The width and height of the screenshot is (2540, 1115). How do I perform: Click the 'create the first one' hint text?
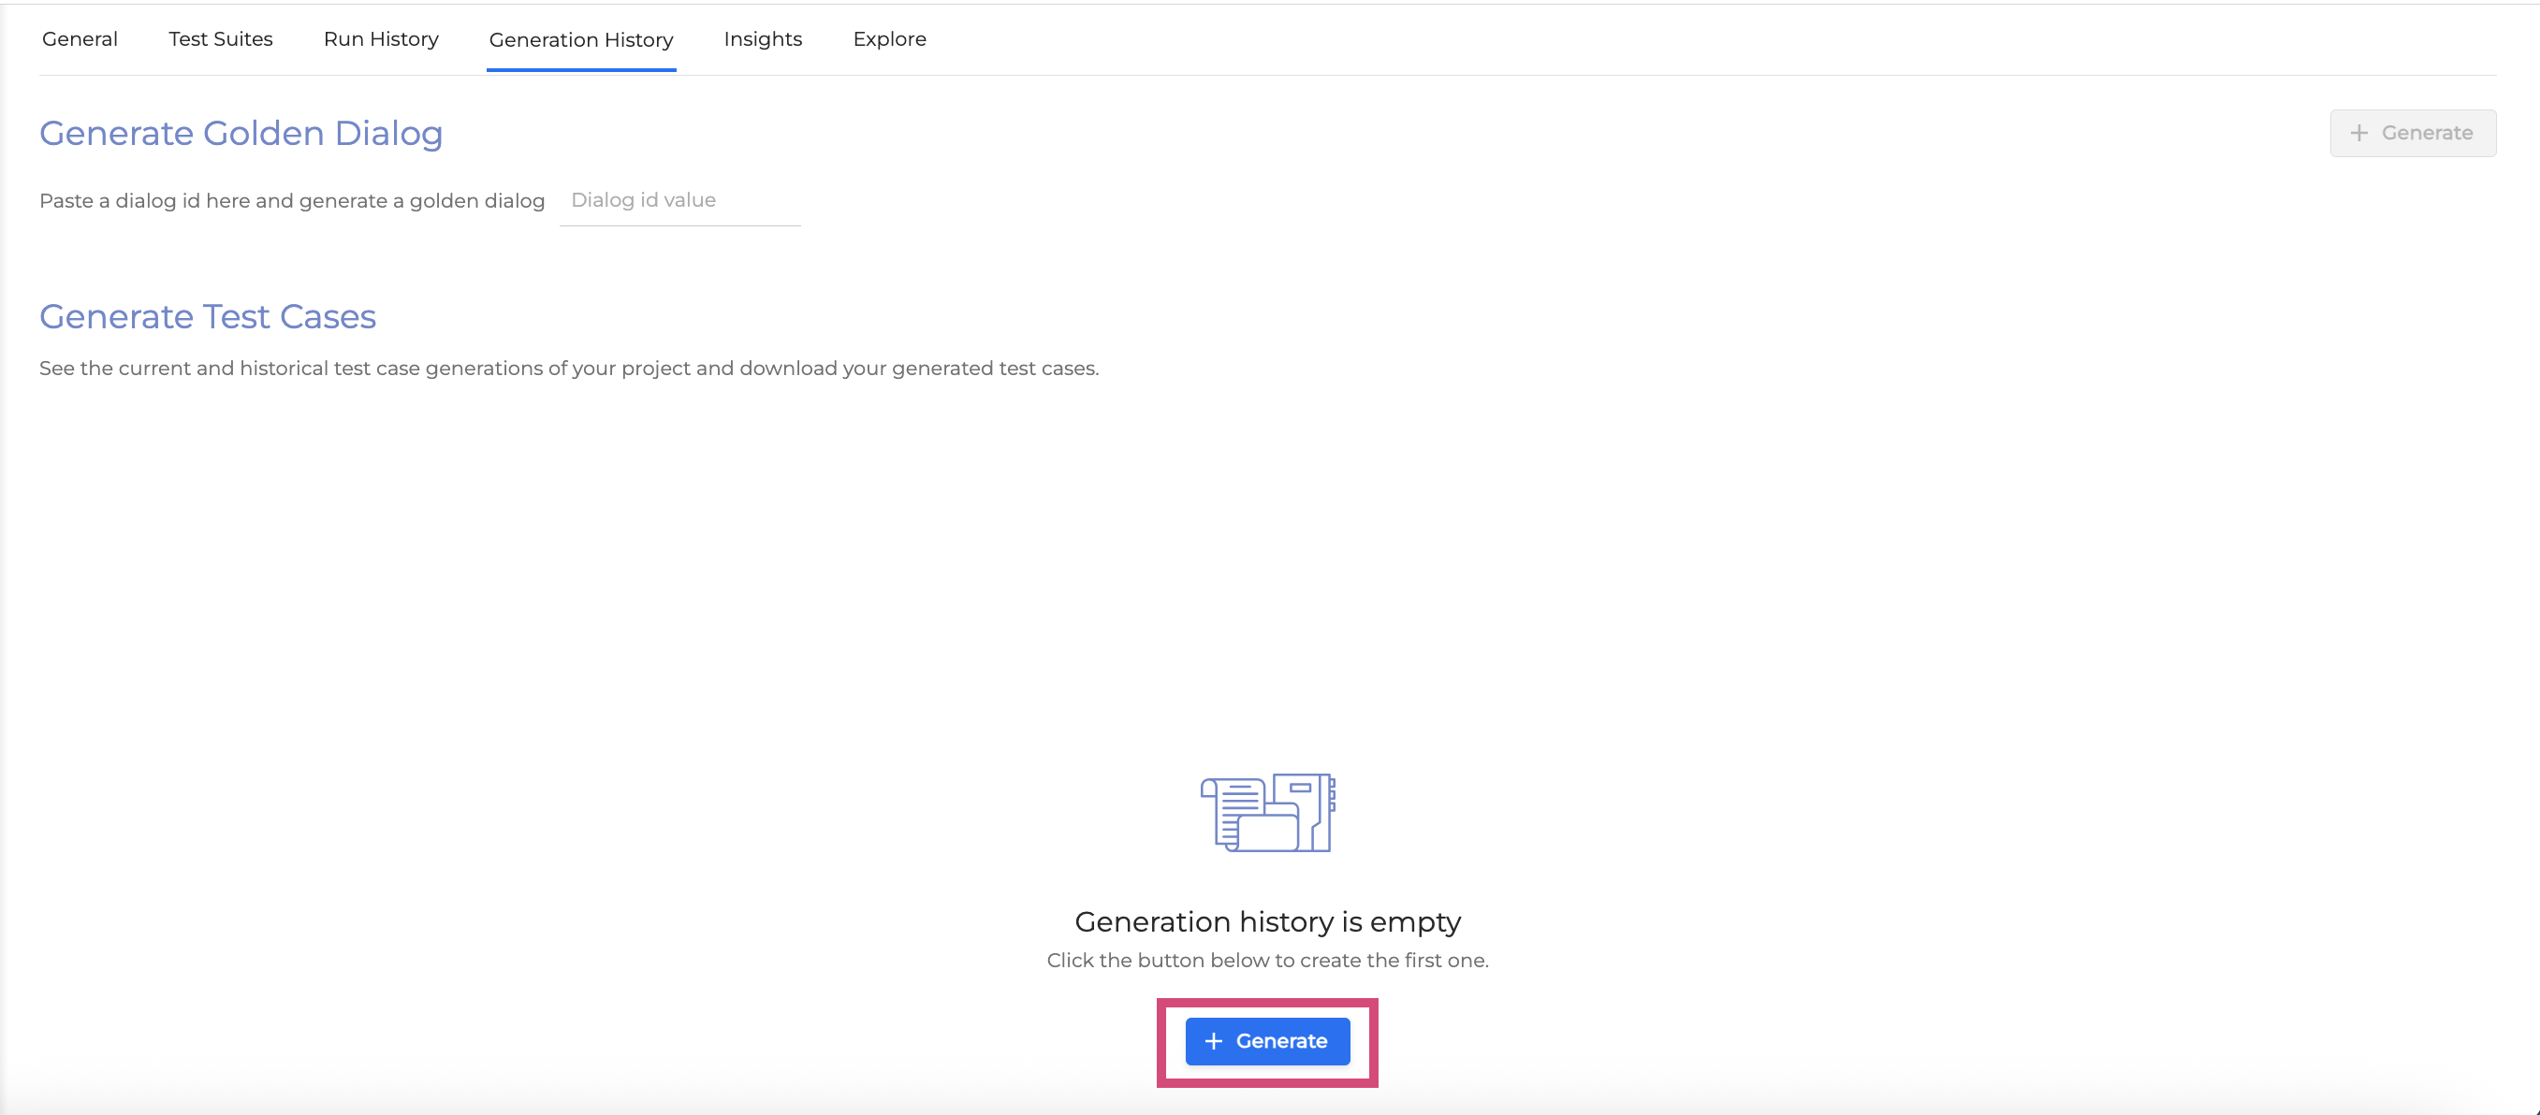(1267, 959)
